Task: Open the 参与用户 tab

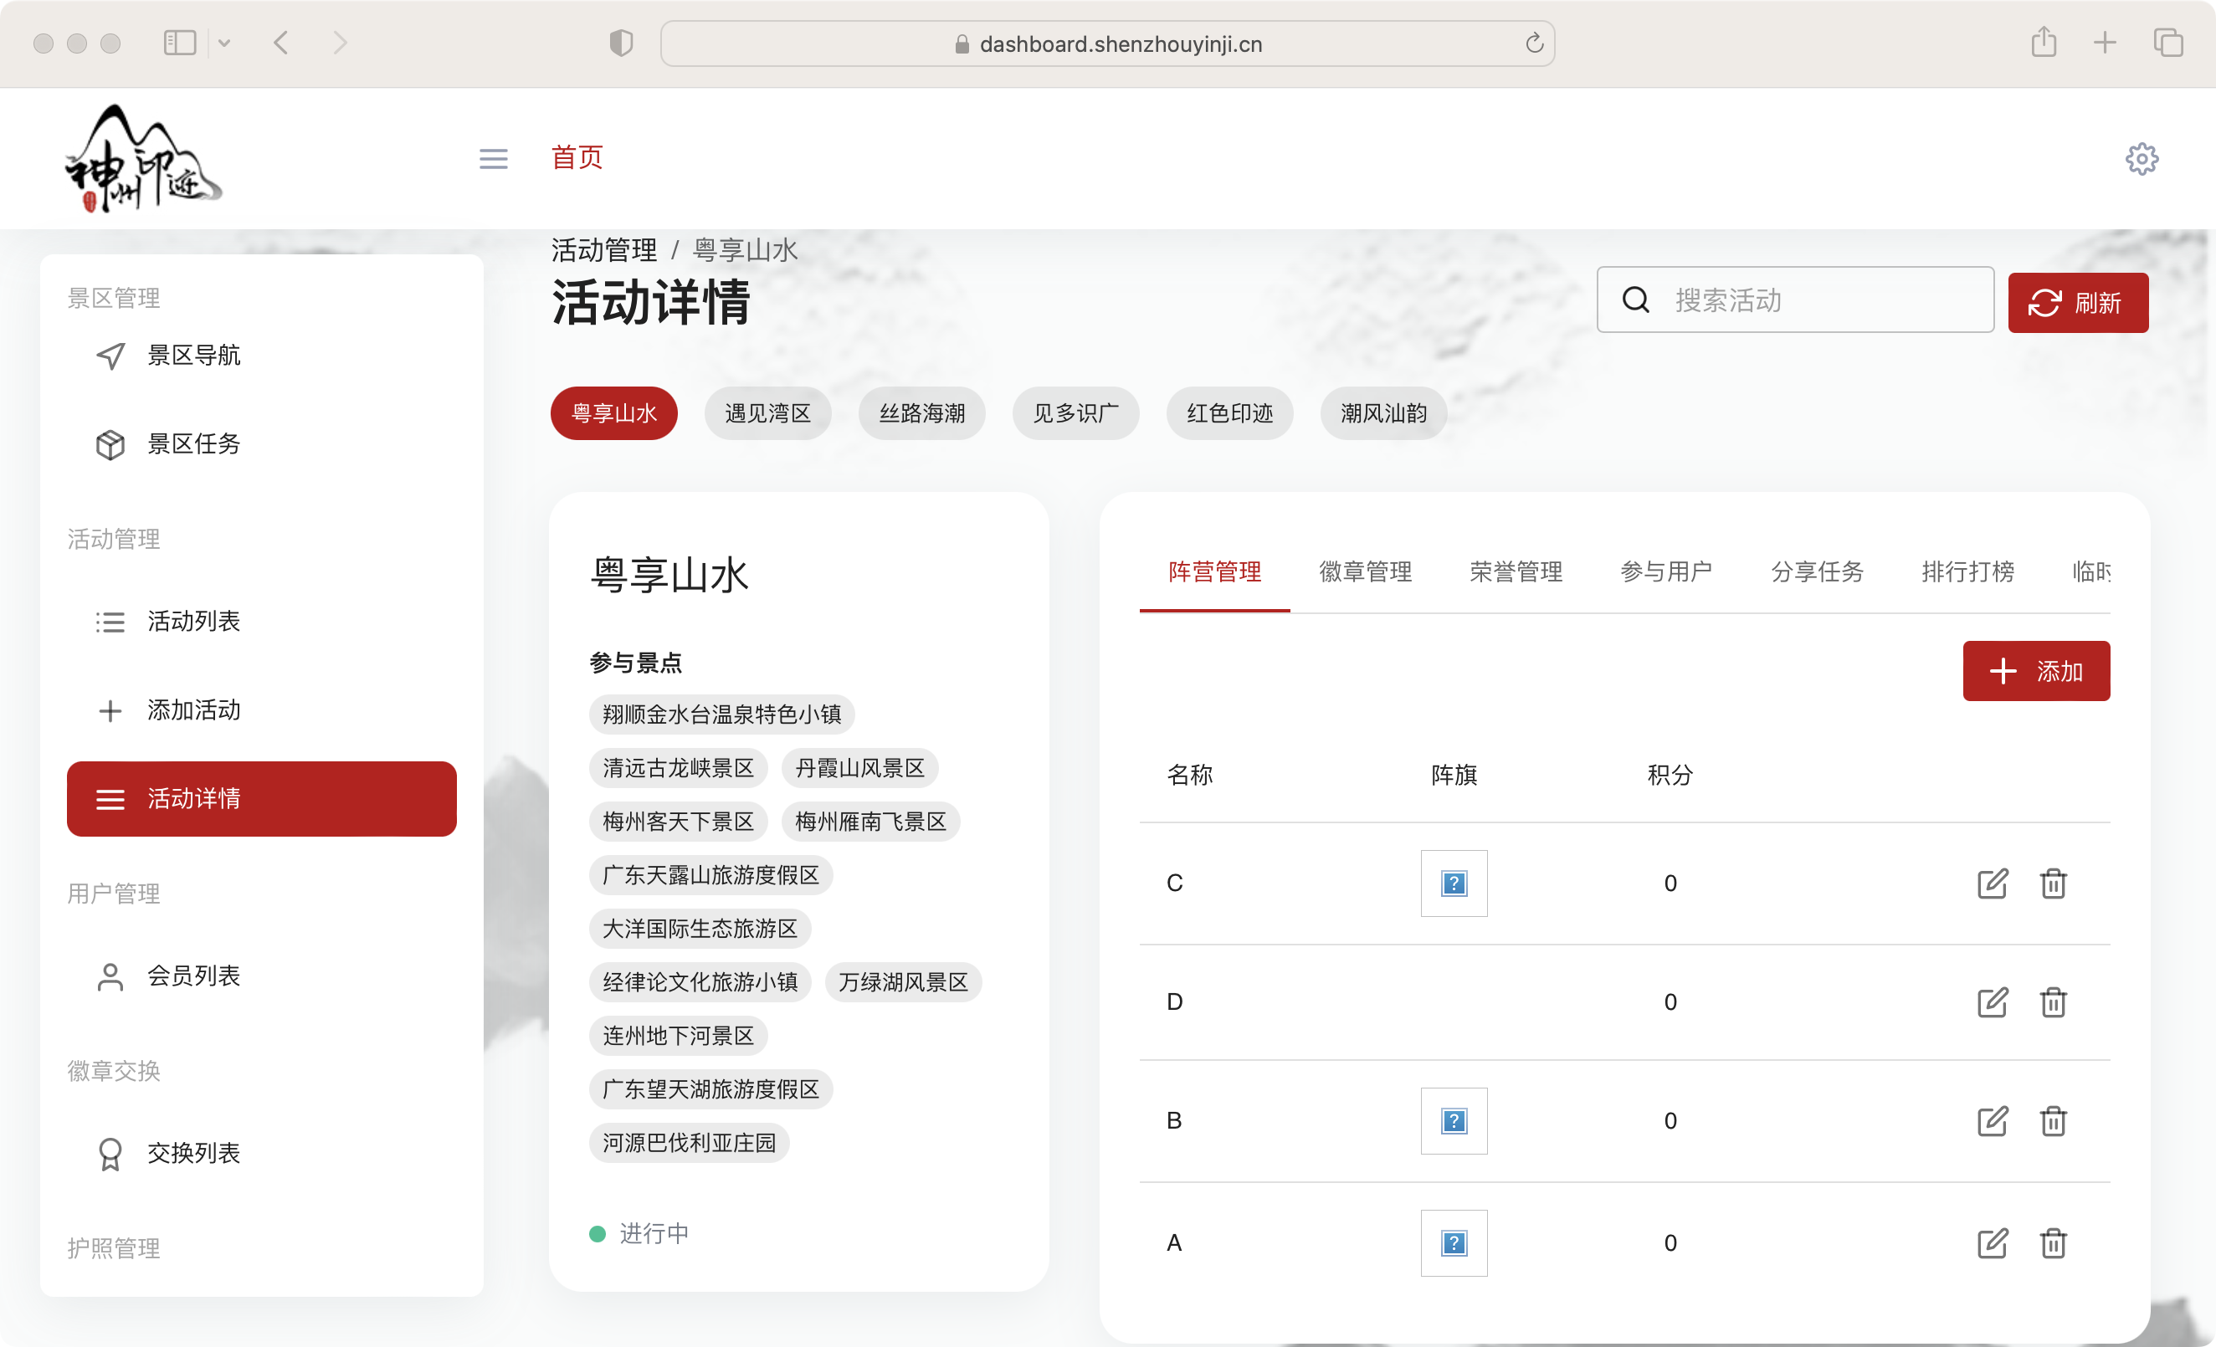Action: coord(1665,572)
